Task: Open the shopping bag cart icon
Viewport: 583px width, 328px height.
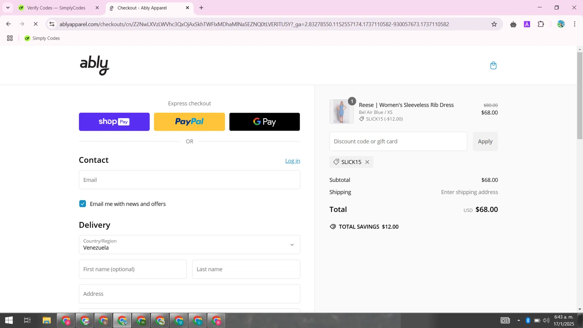Action: [493, 65]
